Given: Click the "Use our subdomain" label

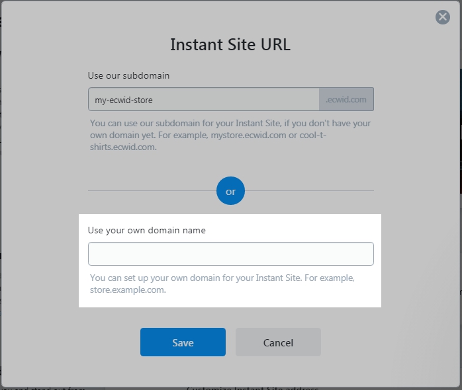Looking at the screenshot, I should click(128, 75).
